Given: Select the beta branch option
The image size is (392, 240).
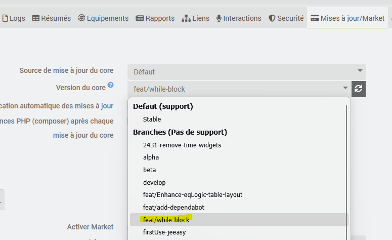Looking at the screenshot, I should pyautogui.click(x=150, y=170).
